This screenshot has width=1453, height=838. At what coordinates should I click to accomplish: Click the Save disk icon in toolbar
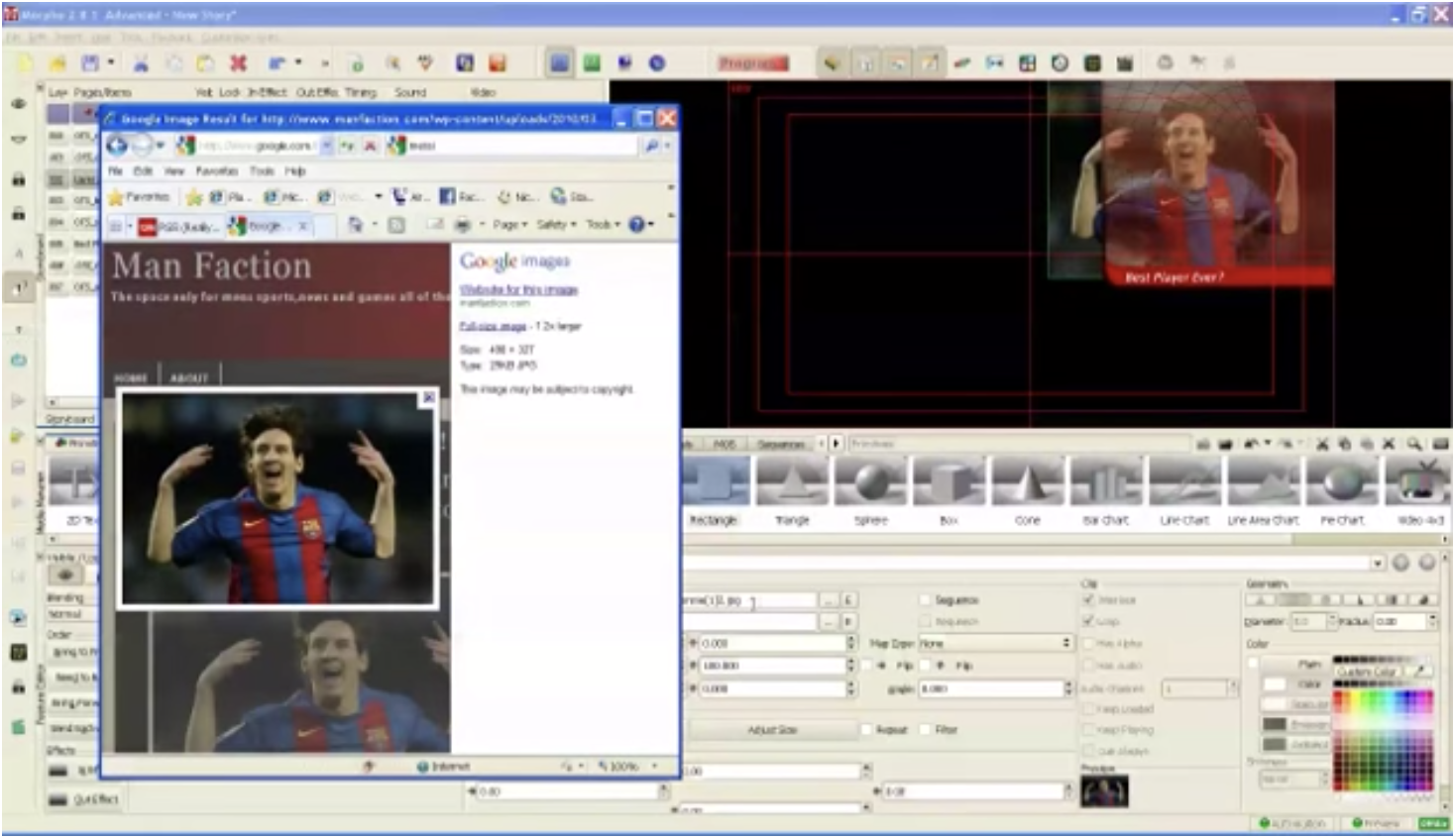[x=90, y=63]
